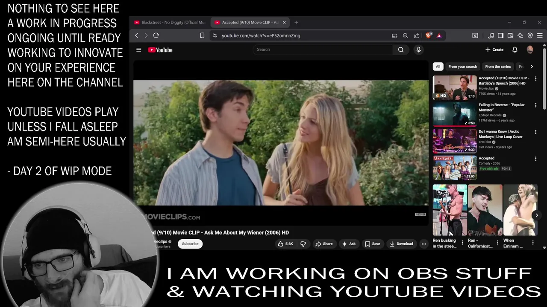Open media control music note icon
Viewport: 547px width, 307px height.
coord(491,36)
